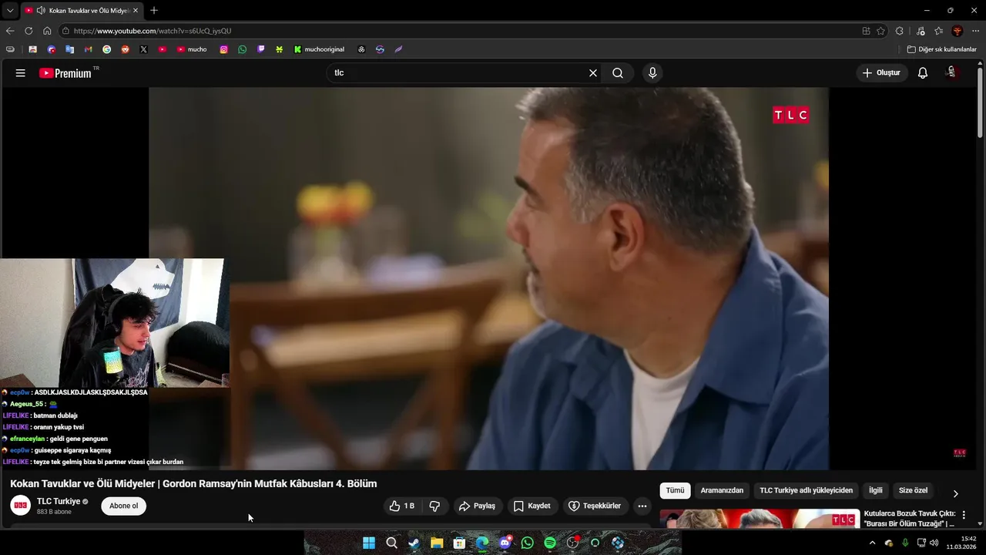Select the Tümü filter chip

coord(675,491)
